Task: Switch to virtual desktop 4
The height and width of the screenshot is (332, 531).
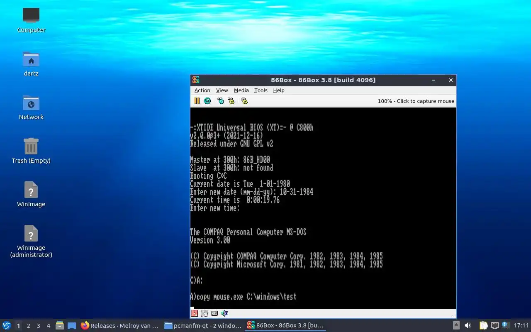Action: tap(48, 326)
